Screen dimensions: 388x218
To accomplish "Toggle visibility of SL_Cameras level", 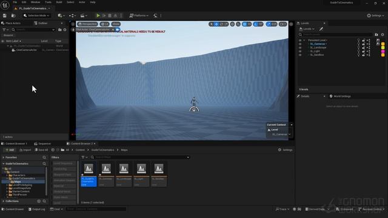I will coord(300,44).
